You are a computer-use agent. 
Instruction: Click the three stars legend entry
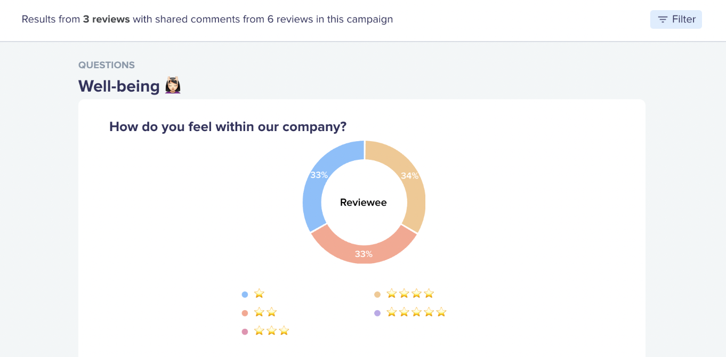pyautogui.click(x=271, y=331)
